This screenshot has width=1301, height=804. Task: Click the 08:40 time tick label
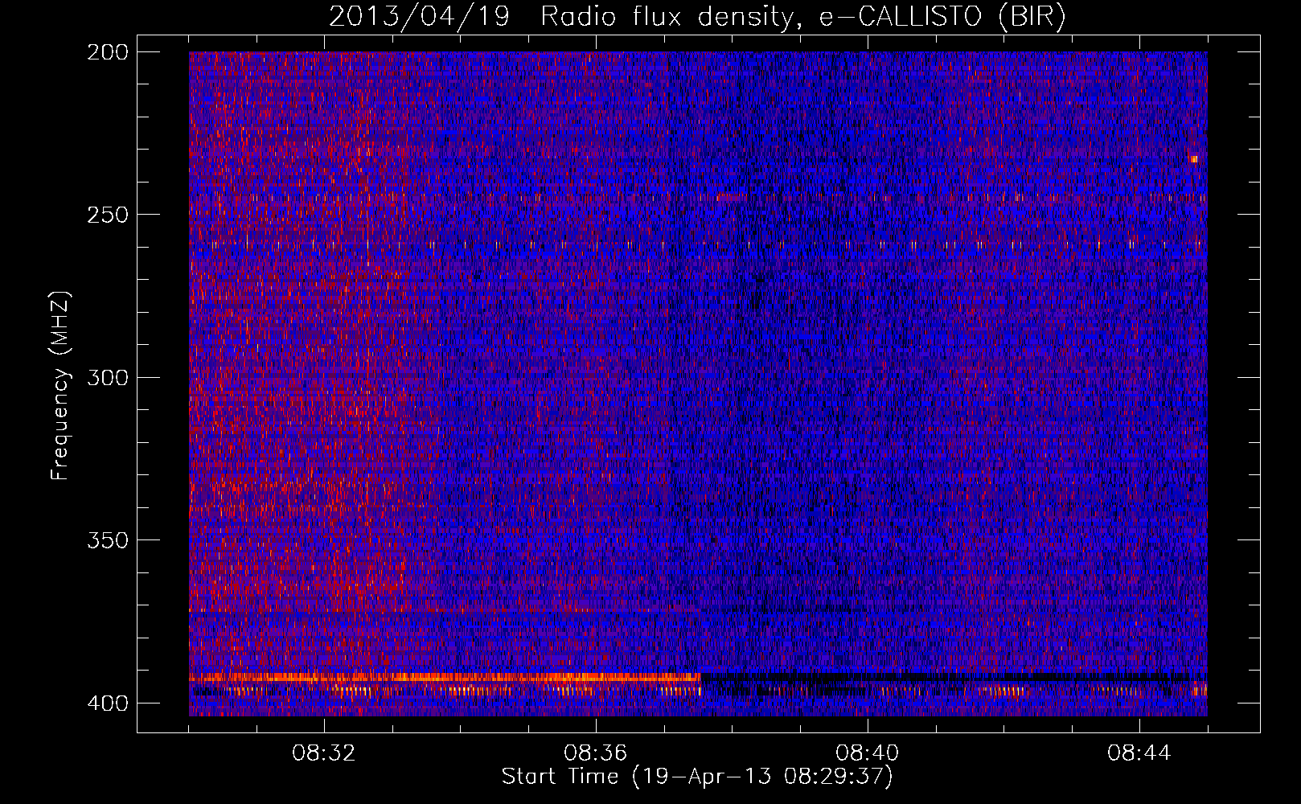(x=868, y=753)
